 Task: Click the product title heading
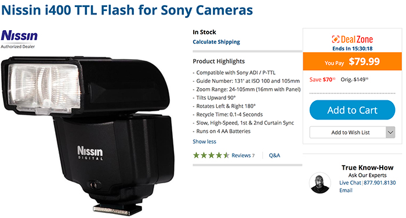coord(127,10)
